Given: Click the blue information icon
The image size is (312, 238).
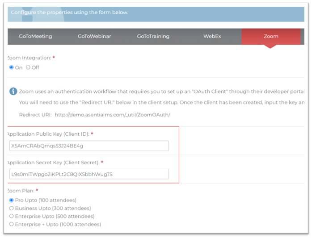Looking at the screenshot, I should (x=13, y=92).
